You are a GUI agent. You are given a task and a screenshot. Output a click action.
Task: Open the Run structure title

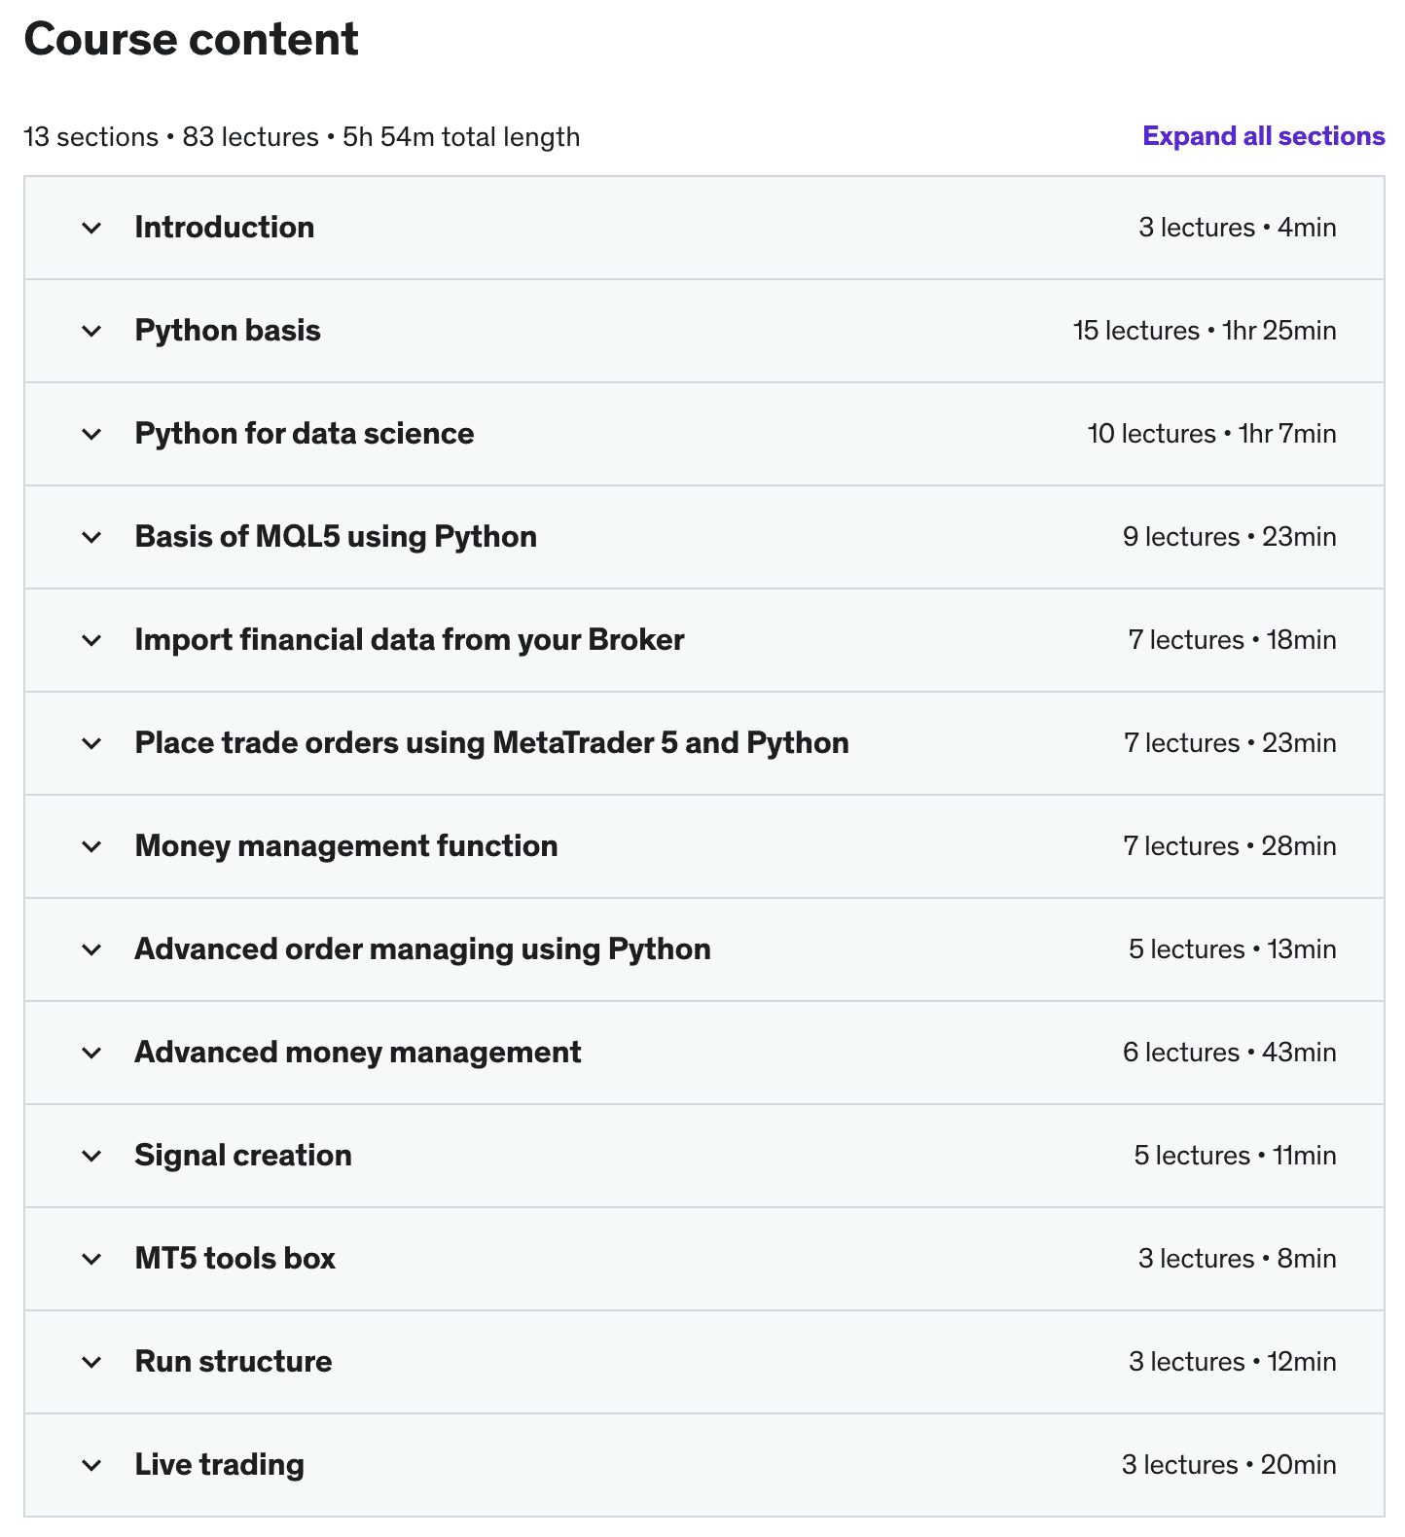pos(234,1362)
